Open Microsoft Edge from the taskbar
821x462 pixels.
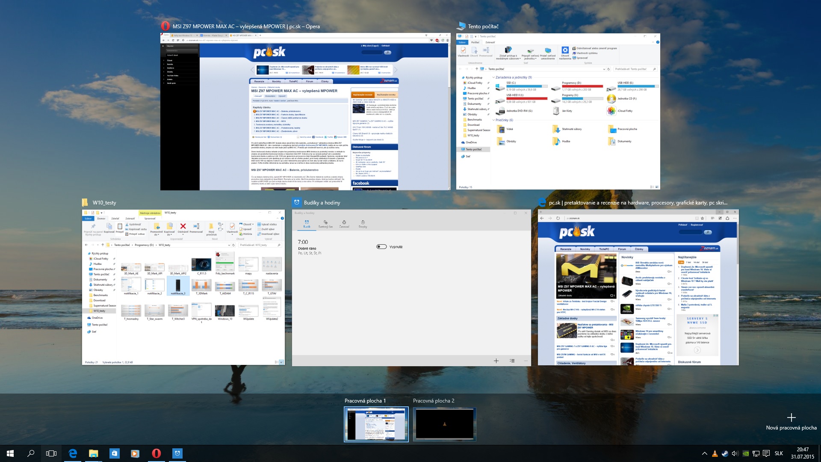[x=73, y=453]
